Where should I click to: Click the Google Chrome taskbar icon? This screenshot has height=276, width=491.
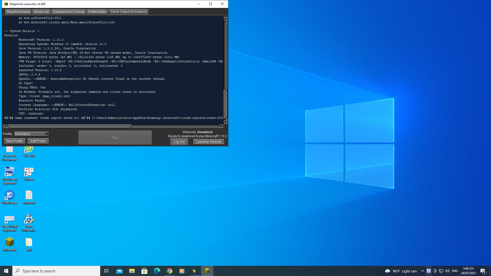click(x=170, y=271)
